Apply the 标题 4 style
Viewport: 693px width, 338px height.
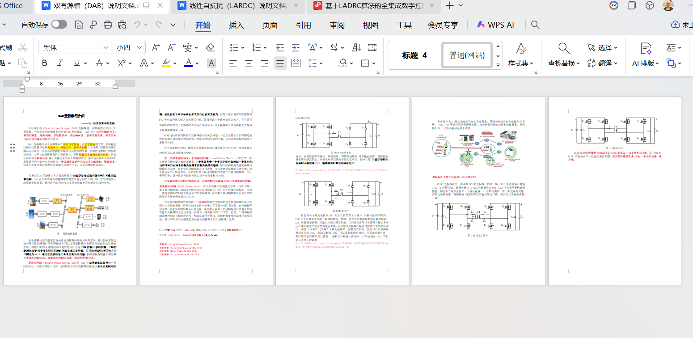[414, 55]
